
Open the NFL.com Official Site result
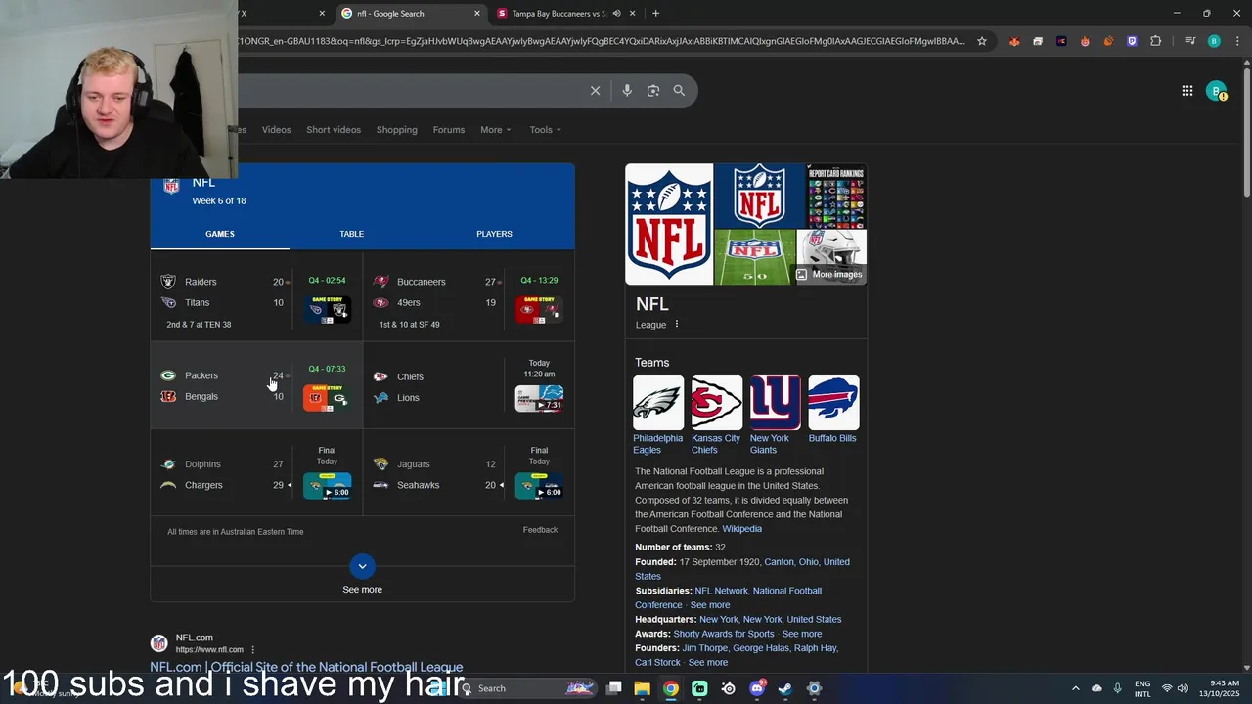click(306, 667)
